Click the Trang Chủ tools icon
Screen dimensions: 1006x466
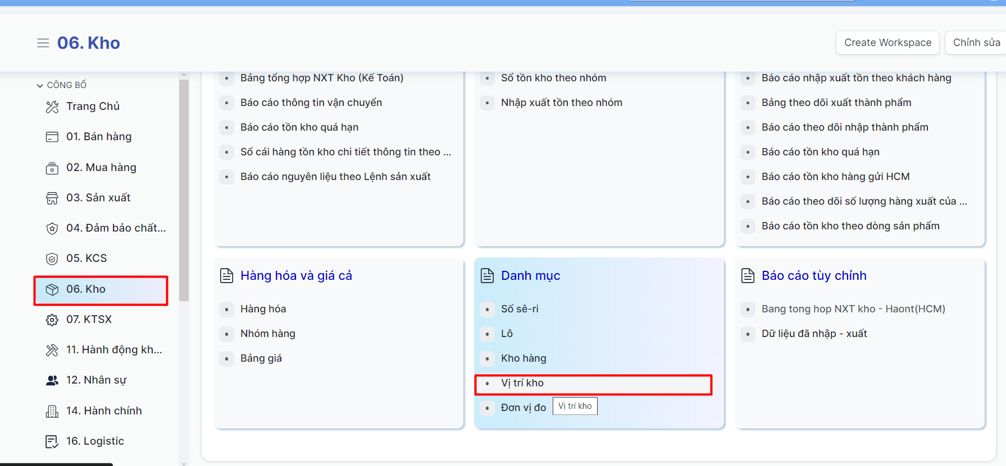click(x=52, y=107)
